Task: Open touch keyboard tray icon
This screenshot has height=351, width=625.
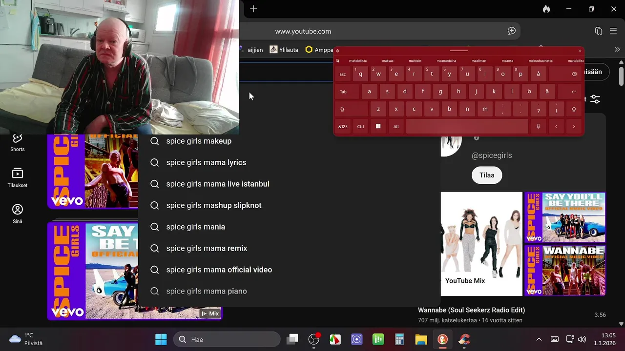Action: pos(555,339)
